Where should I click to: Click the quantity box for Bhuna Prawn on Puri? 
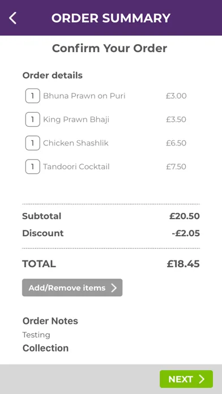pos(33,96)
